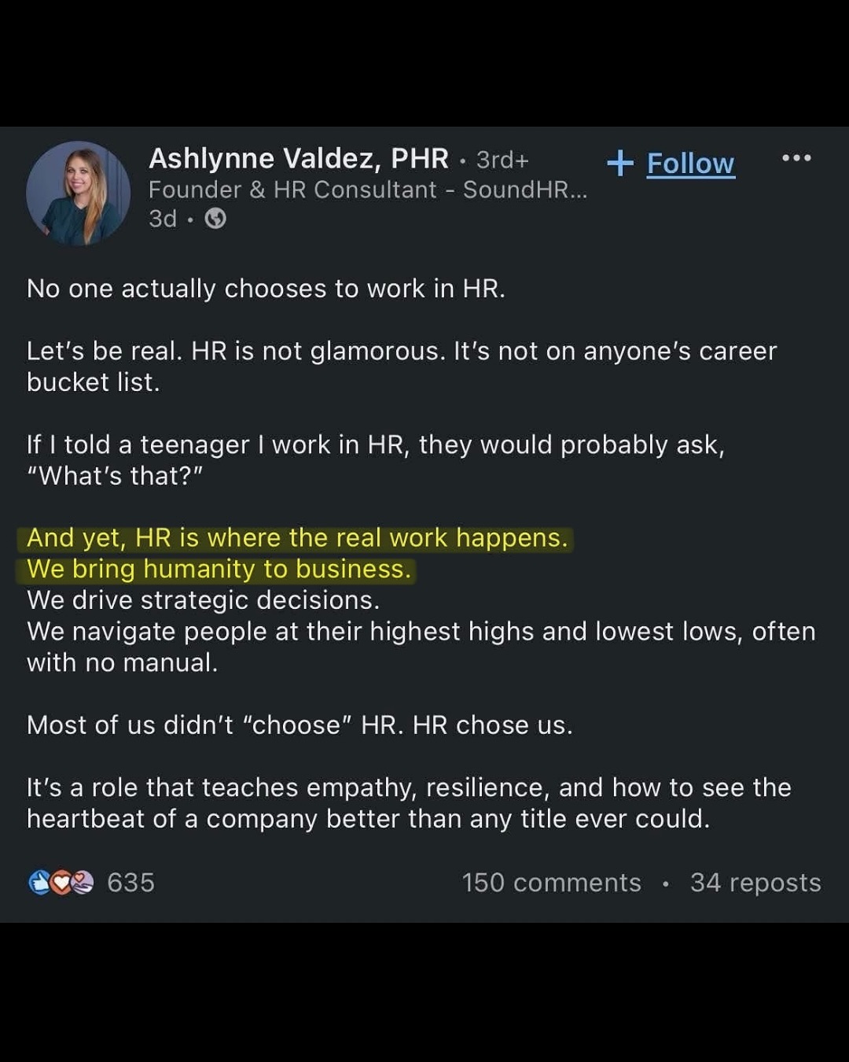Image resolution: width=849 pixels, height=1062 pixels.
Task: Click the 3rd+ connection degree label
Action: [502, 160]
